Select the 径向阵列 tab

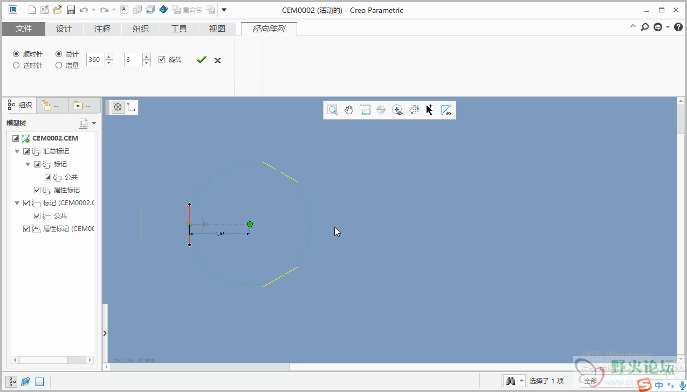(269, 29)
